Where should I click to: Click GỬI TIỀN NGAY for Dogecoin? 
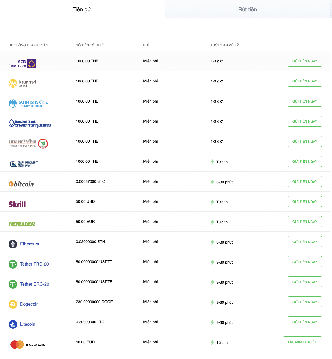[x=305, y=302]
